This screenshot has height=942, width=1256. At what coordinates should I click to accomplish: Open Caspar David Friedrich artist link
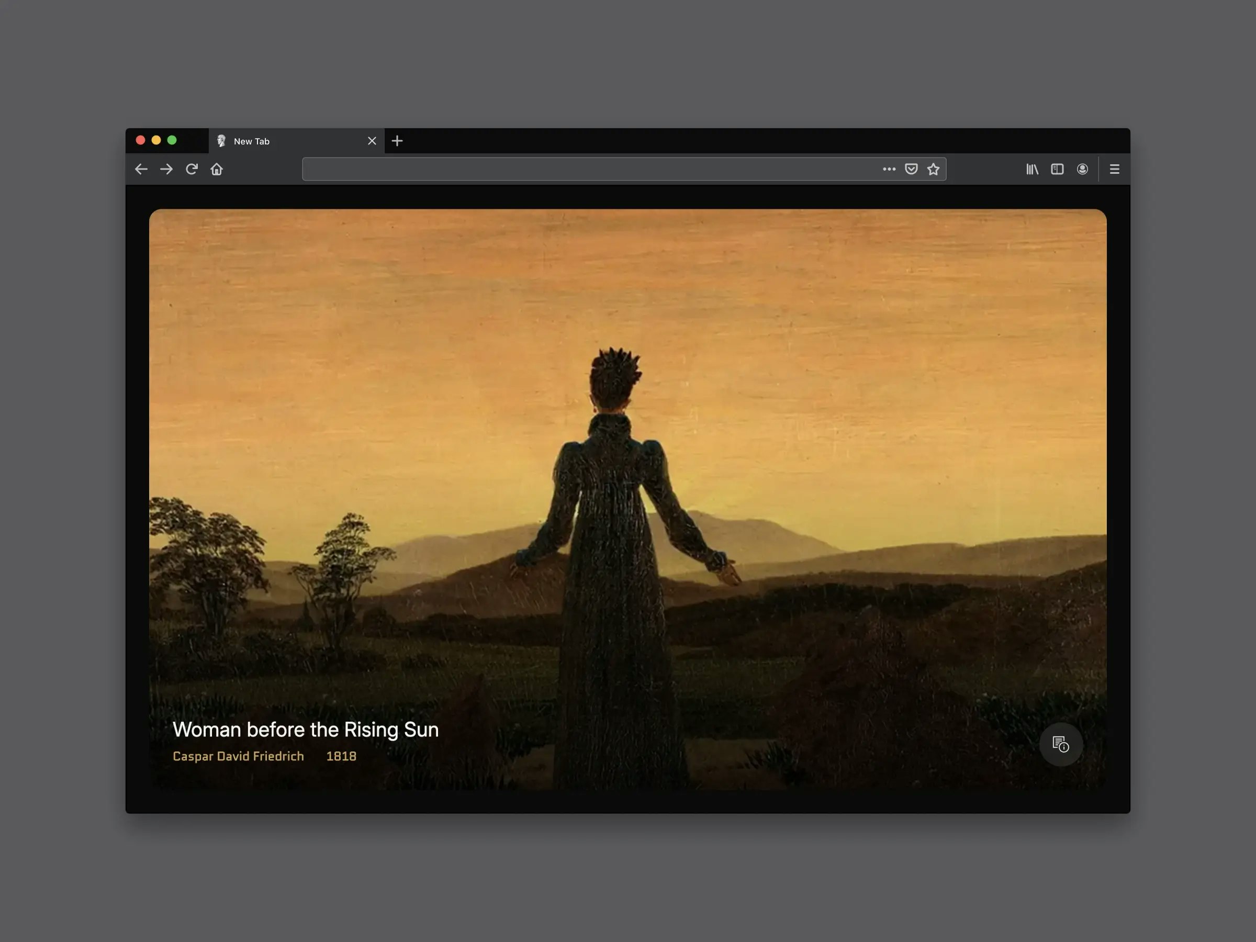238,756
